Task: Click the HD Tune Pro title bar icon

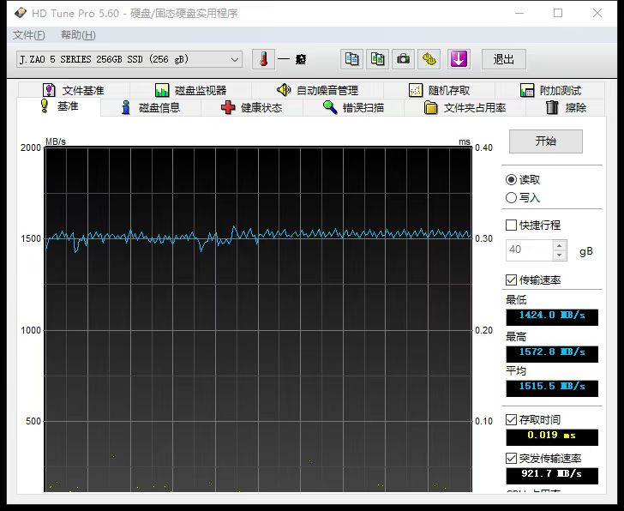Action: point(19,13)
